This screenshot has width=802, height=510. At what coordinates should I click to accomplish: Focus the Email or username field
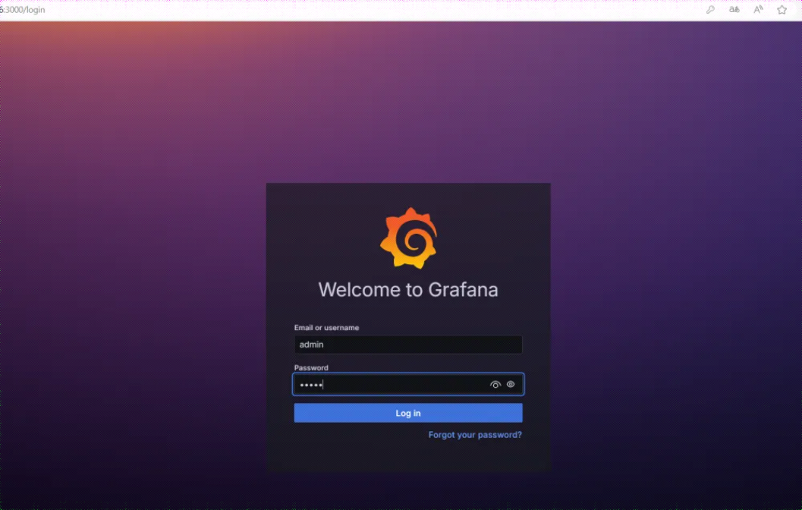pos(408,345)
